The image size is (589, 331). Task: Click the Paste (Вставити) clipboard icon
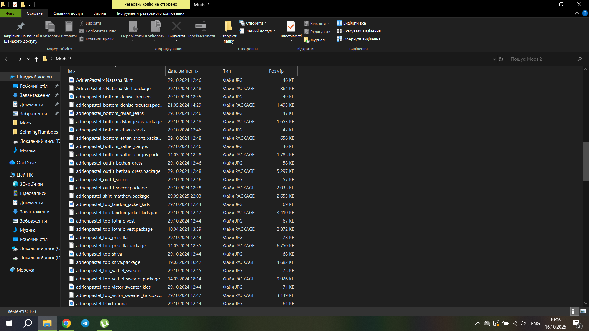pyautogui.click(x=69, y=27)
